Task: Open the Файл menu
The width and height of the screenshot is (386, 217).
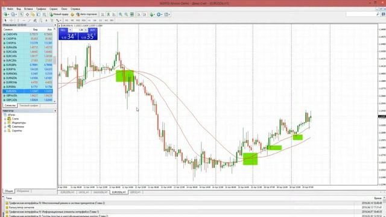Action: click(10, 9)
